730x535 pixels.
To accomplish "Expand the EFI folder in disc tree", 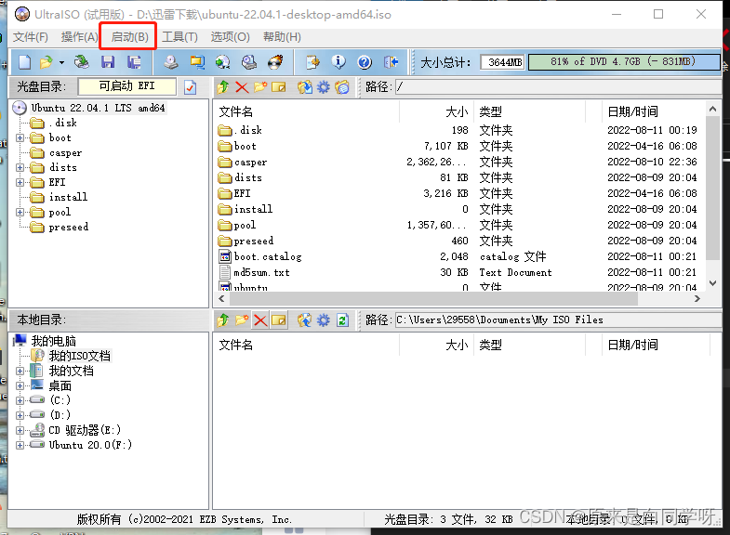I will (20, 182).
